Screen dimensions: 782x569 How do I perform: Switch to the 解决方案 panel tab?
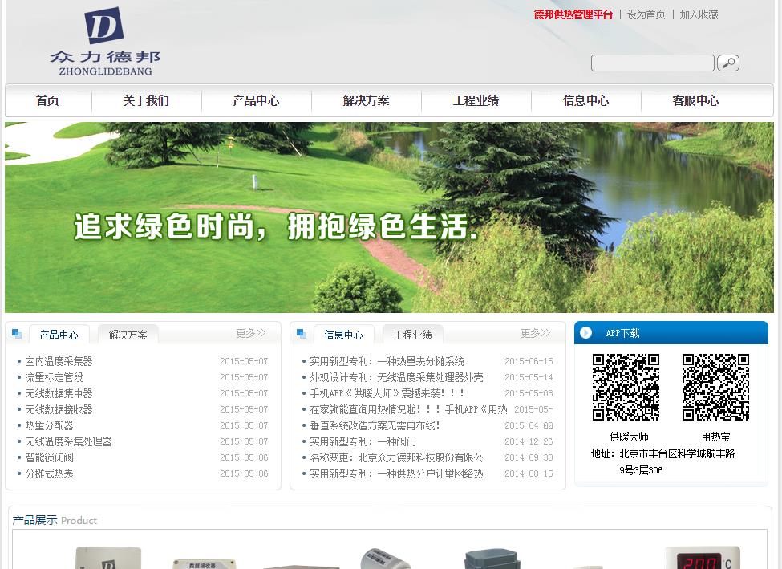[128, 335]
